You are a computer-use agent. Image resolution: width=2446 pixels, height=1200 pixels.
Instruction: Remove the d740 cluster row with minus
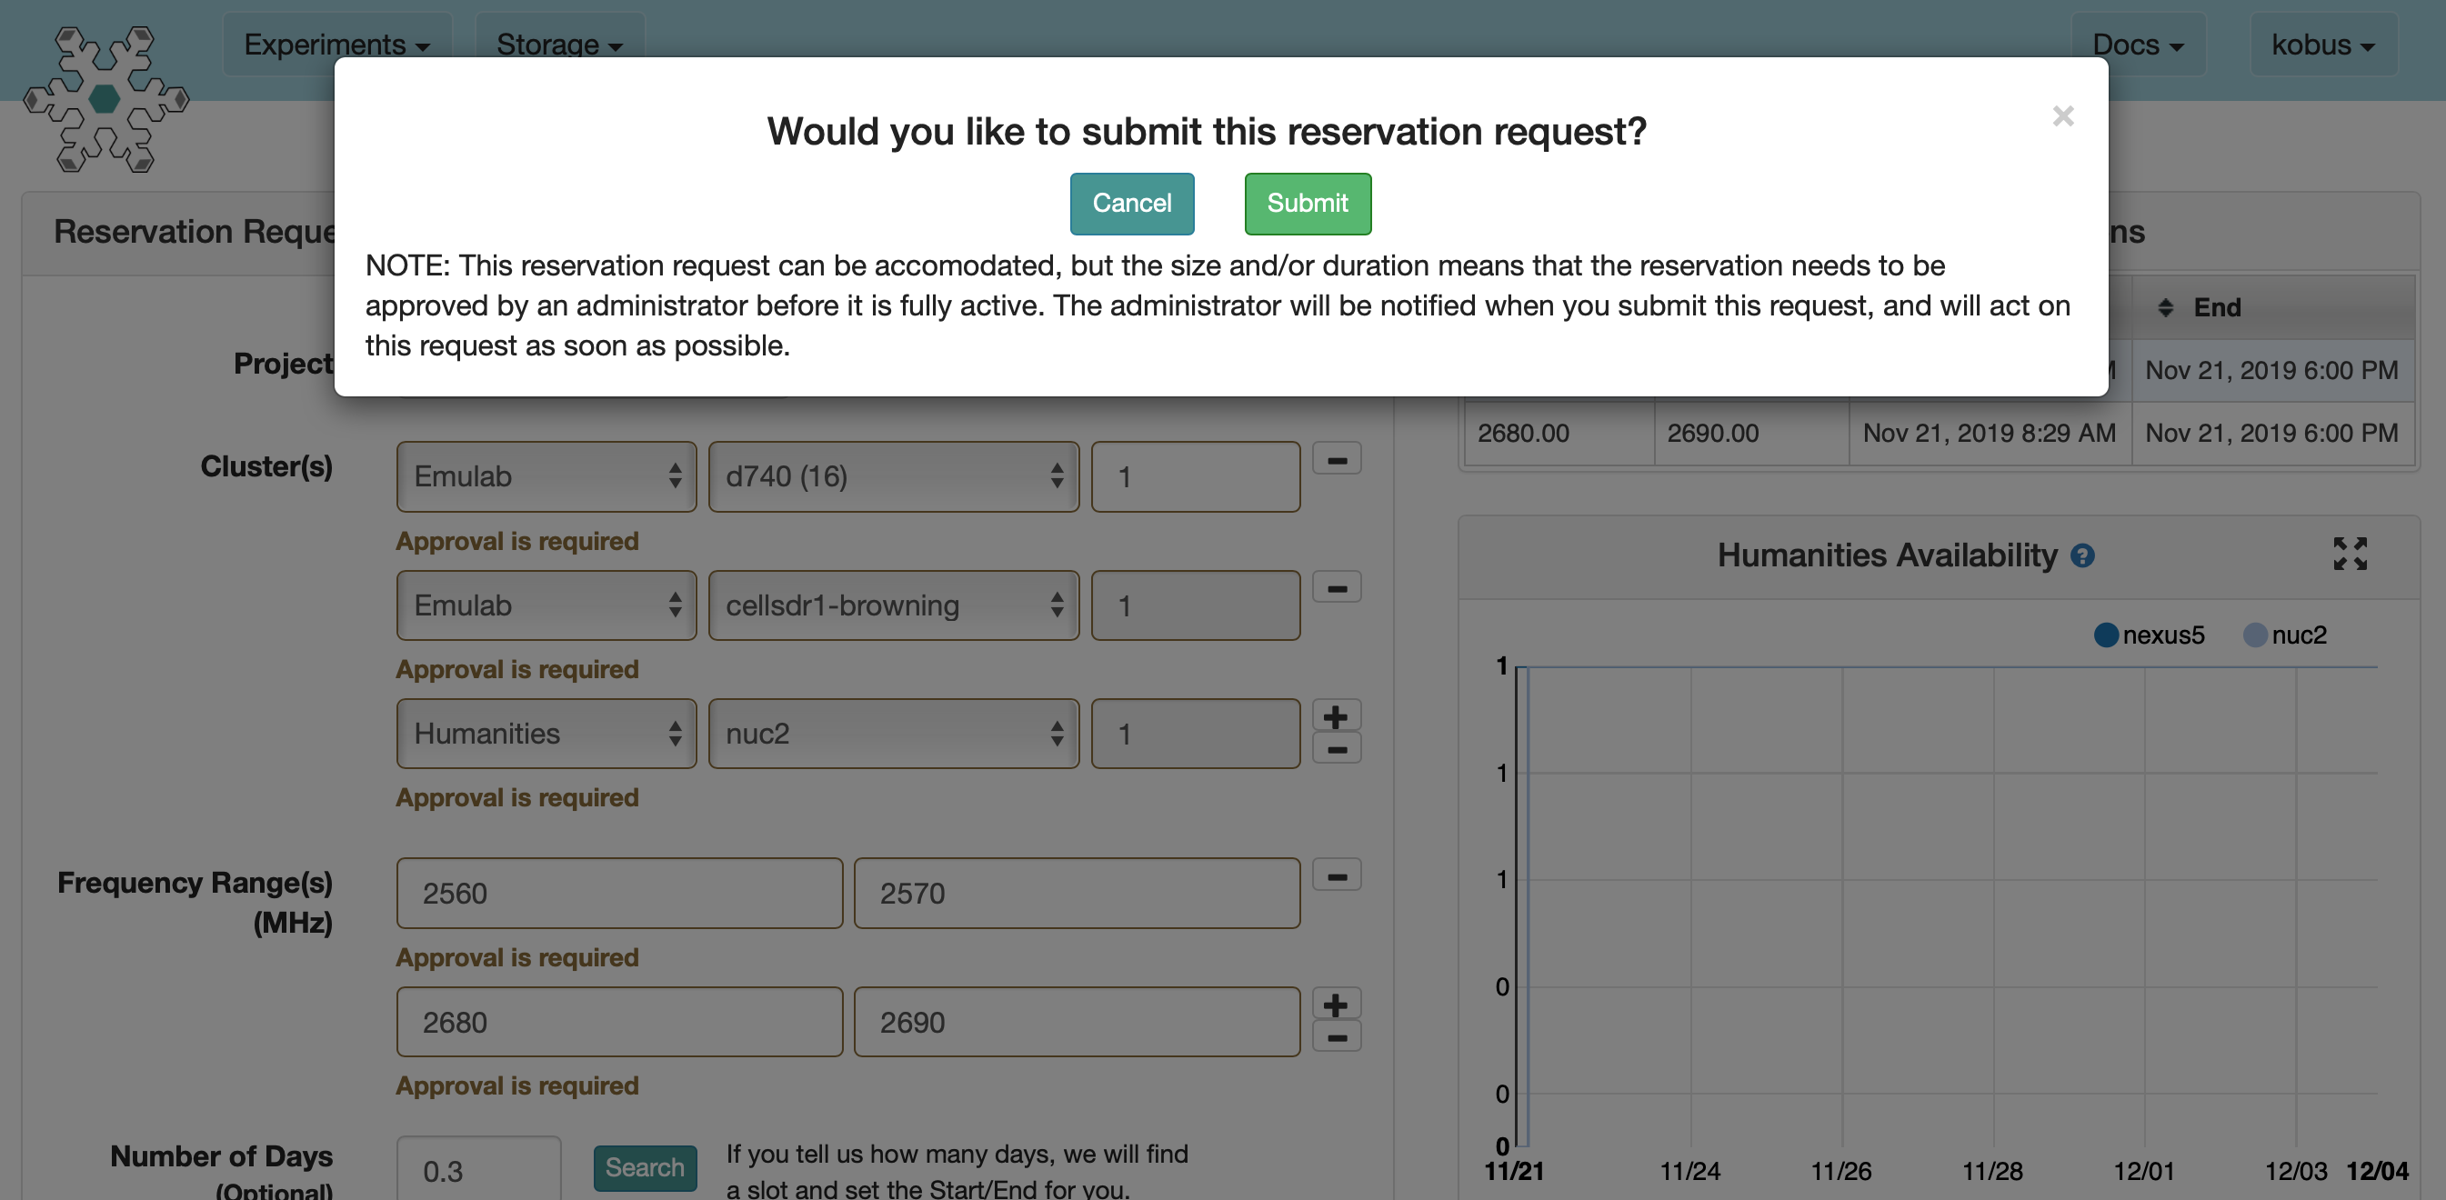(x=1337, y=459)
